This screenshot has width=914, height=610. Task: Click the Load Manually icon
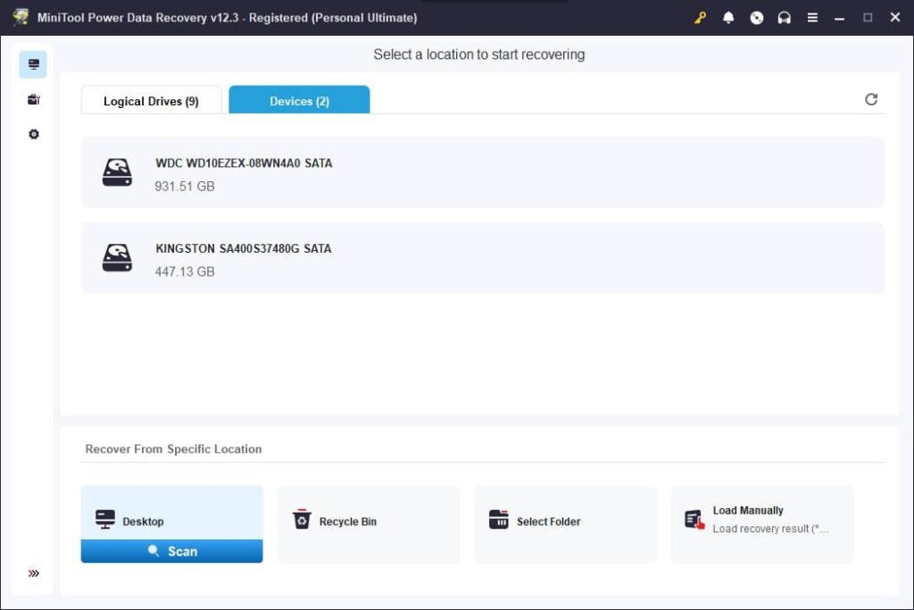[694, 519]
